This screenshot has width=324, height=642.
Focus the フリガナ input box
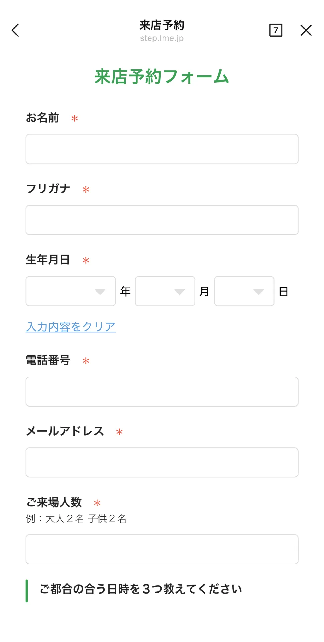162,220
